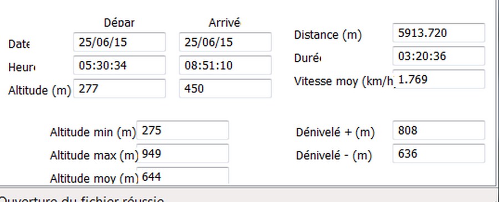Screen dimensions: 499x202
Task: Click the departure altitude field showing 277
Action: (x=119, y=89)
